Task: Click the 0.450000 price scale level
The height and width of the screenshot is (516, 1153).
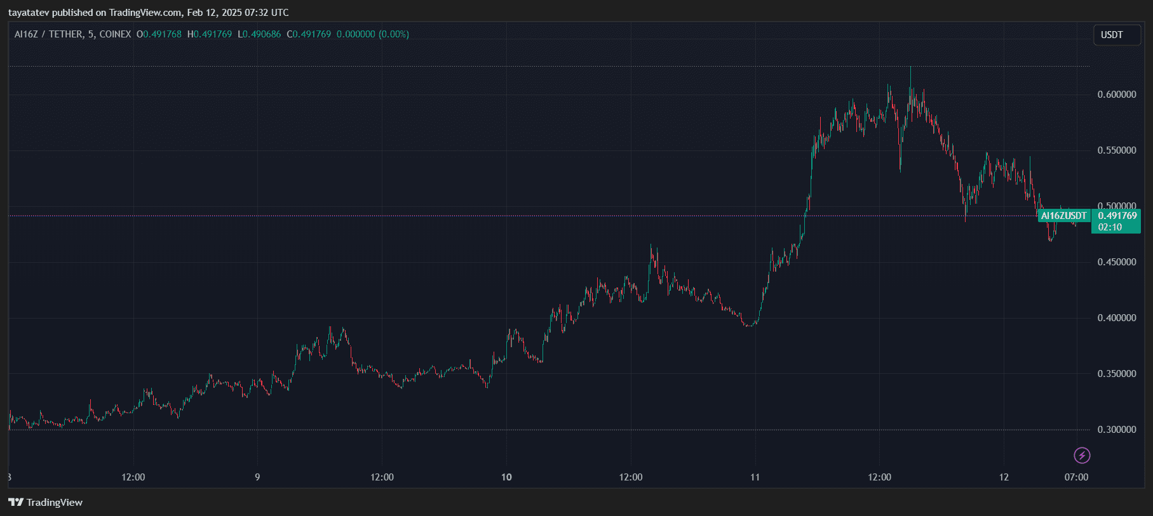Action: pyautogui.click(x=1116, y=262)
